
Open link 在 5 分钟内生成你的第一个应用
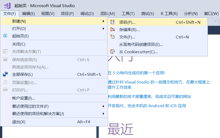[x=136, y=73]
